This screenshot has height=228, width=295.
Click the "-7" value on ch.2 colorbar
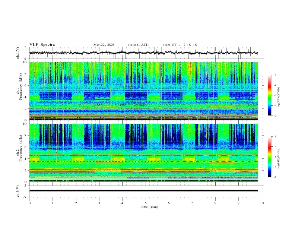pyautogui.click(x=275, y=177)
